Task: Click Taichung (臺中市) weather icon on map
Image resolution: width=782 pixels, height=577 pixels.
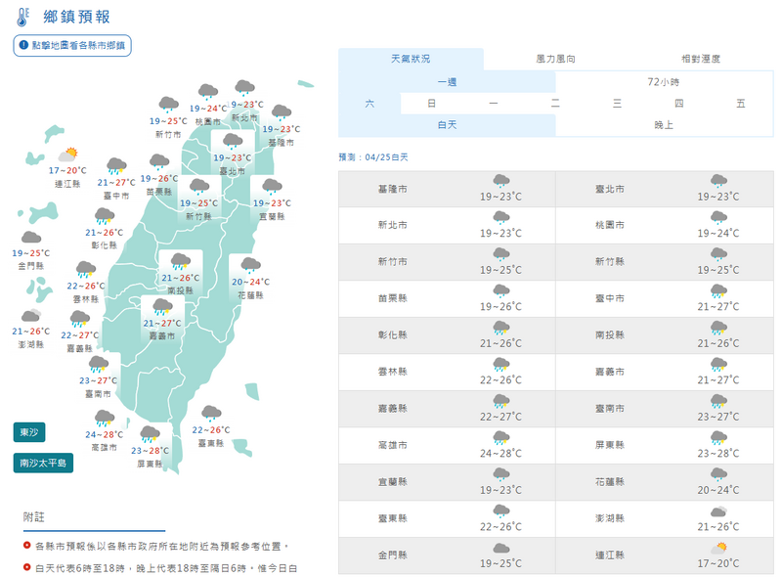Action: tap(116, 165)
